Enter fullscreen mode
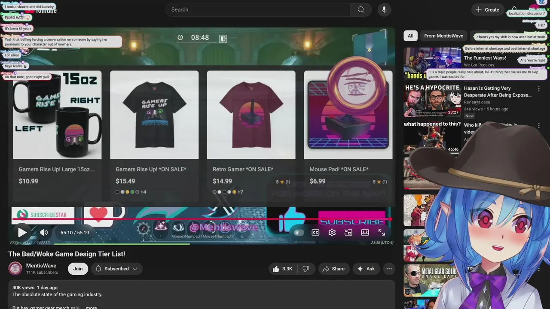Viewport: 550px width, 309px height. tap(382, 233)
